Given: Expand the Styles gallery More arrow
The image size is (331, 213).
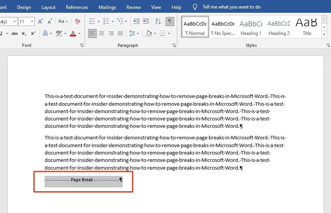Looking at the screenshot, I should [x=324, y=34].
